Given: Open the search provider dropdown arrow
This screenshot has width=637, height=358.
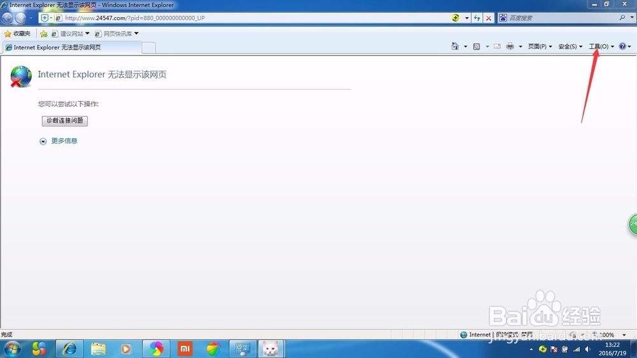Looking at the screenshot, I should (632, 17).
